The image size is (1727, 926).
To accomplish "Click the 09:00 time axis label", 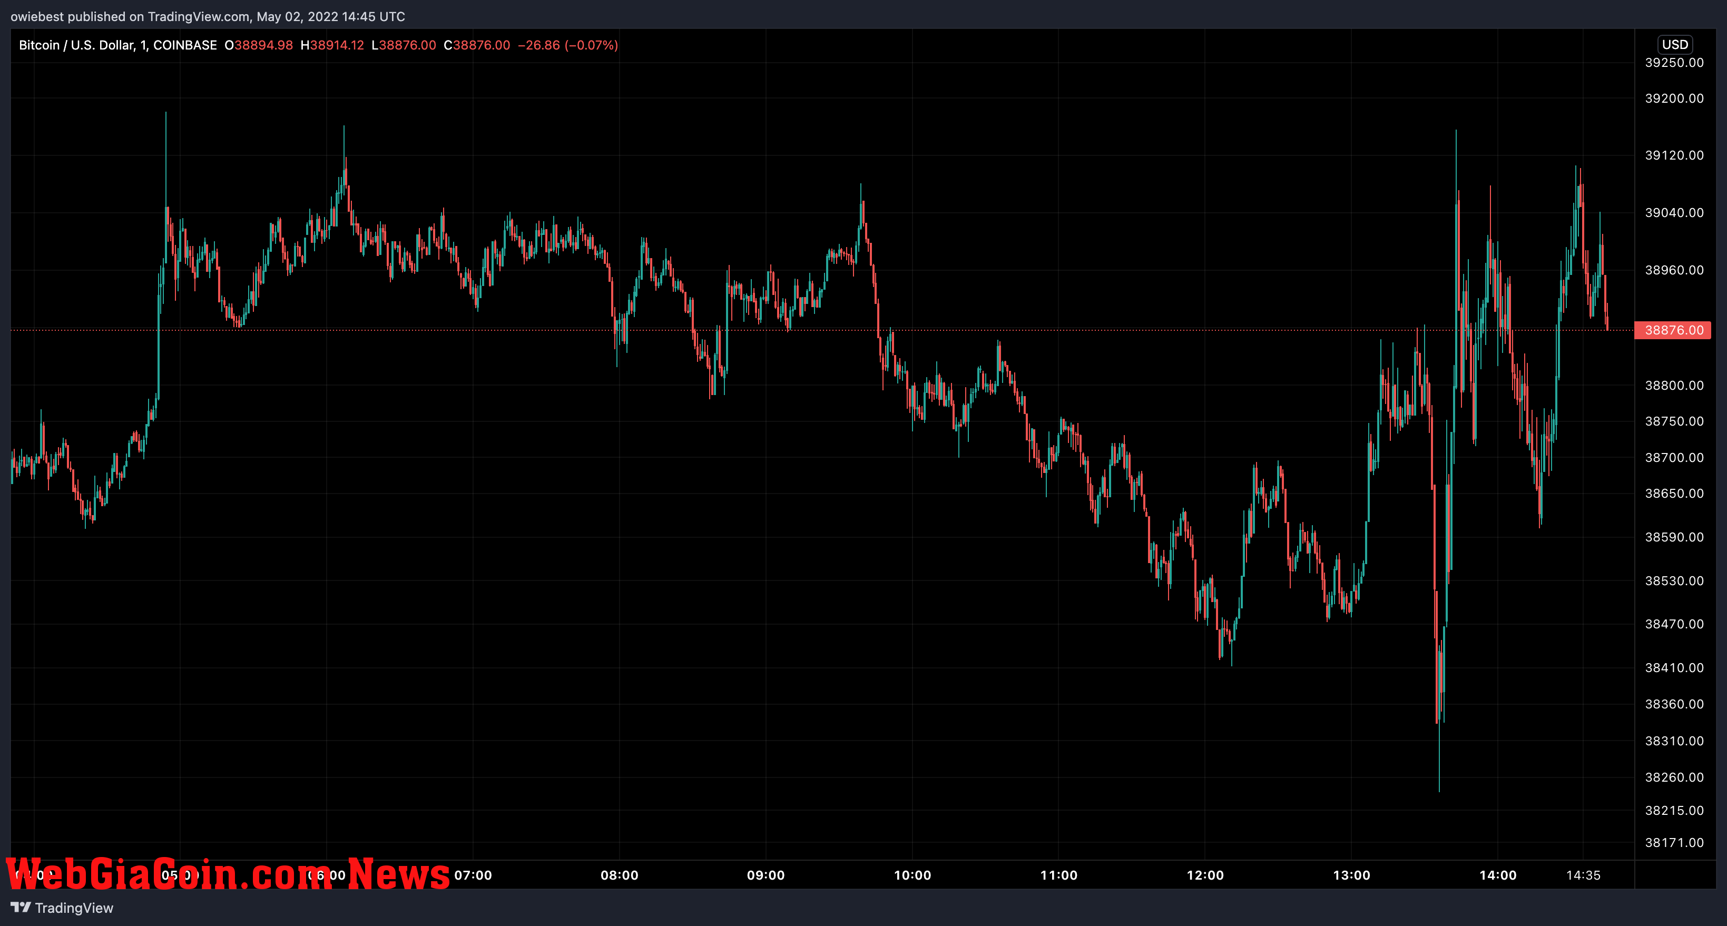I will pyautogui.click(x=766, y=875).
